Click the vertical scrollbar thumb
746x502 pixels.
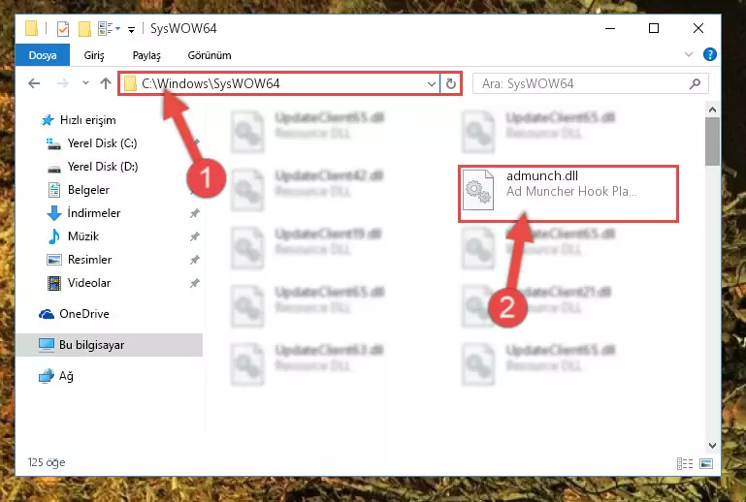tap(712, 141)
